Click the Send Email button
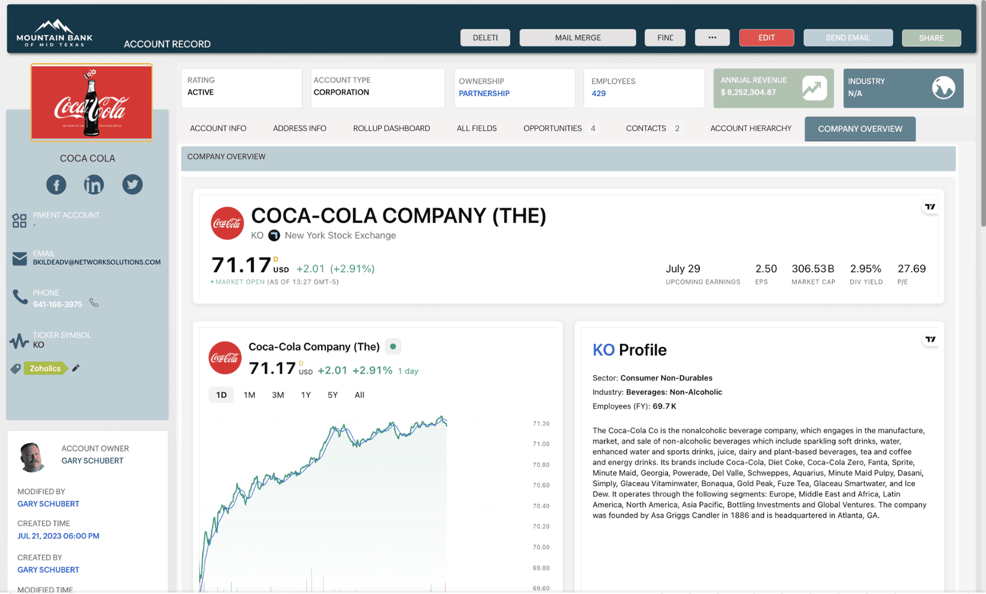986x594 pixels. 848,38
